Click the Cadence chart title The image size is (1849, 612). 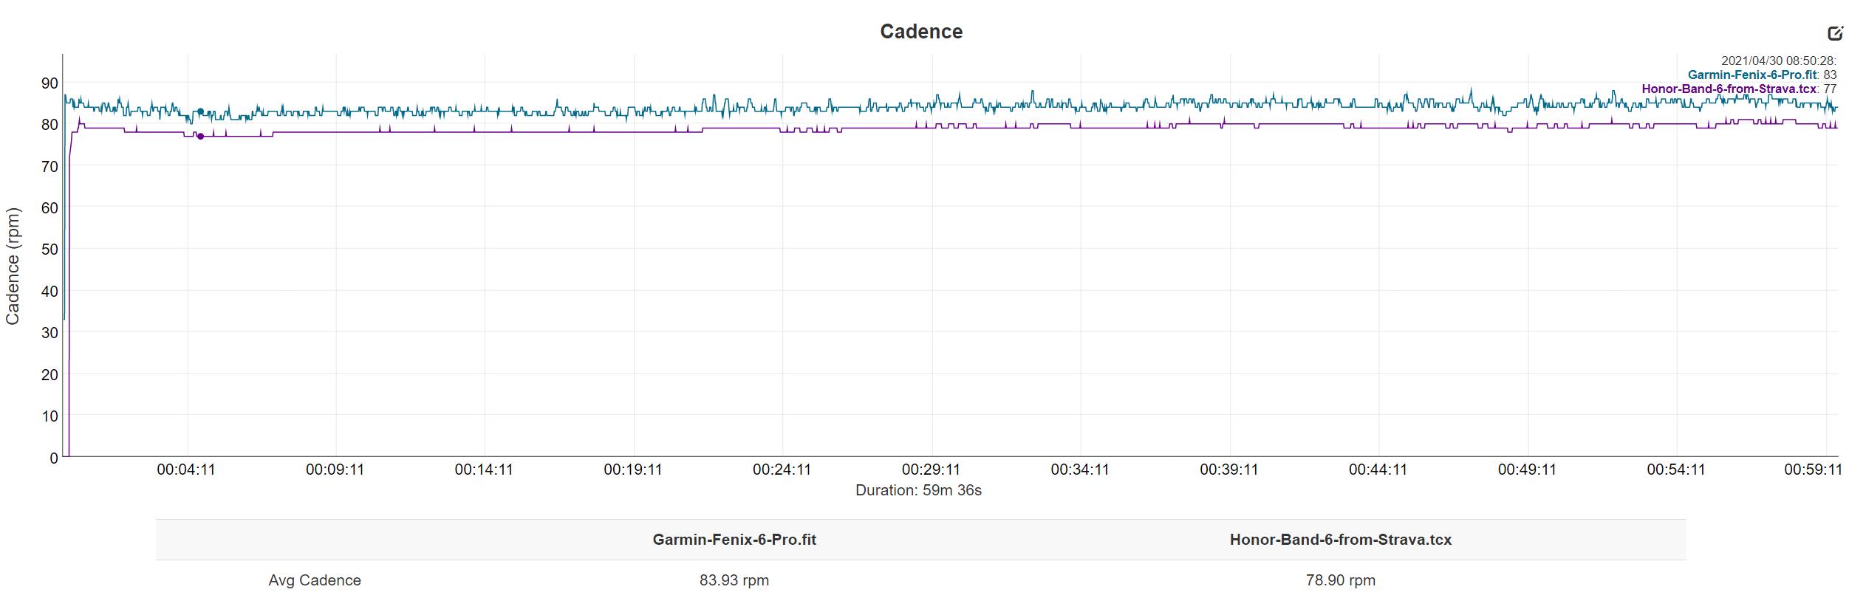(x=920, y=32)
